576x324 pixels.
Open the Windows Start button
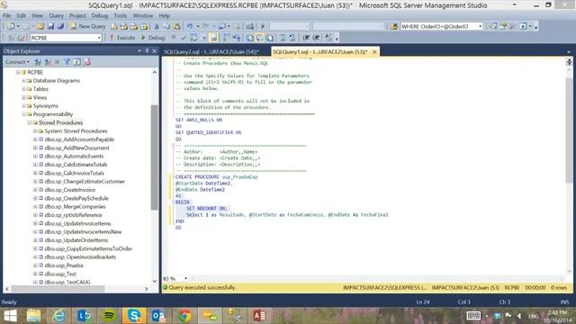[x=10, y=316]
